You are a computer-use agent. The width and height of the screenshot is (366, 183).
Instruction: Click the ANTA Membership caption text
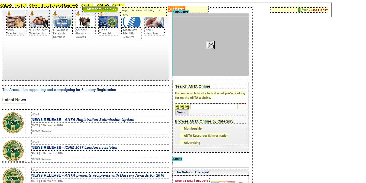pyautogui.click(x=15, y=32)
